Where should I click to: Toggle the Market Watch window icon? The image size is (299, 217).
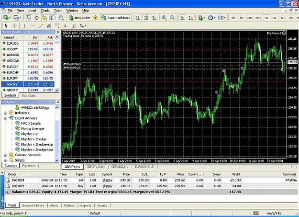(28, 18)
